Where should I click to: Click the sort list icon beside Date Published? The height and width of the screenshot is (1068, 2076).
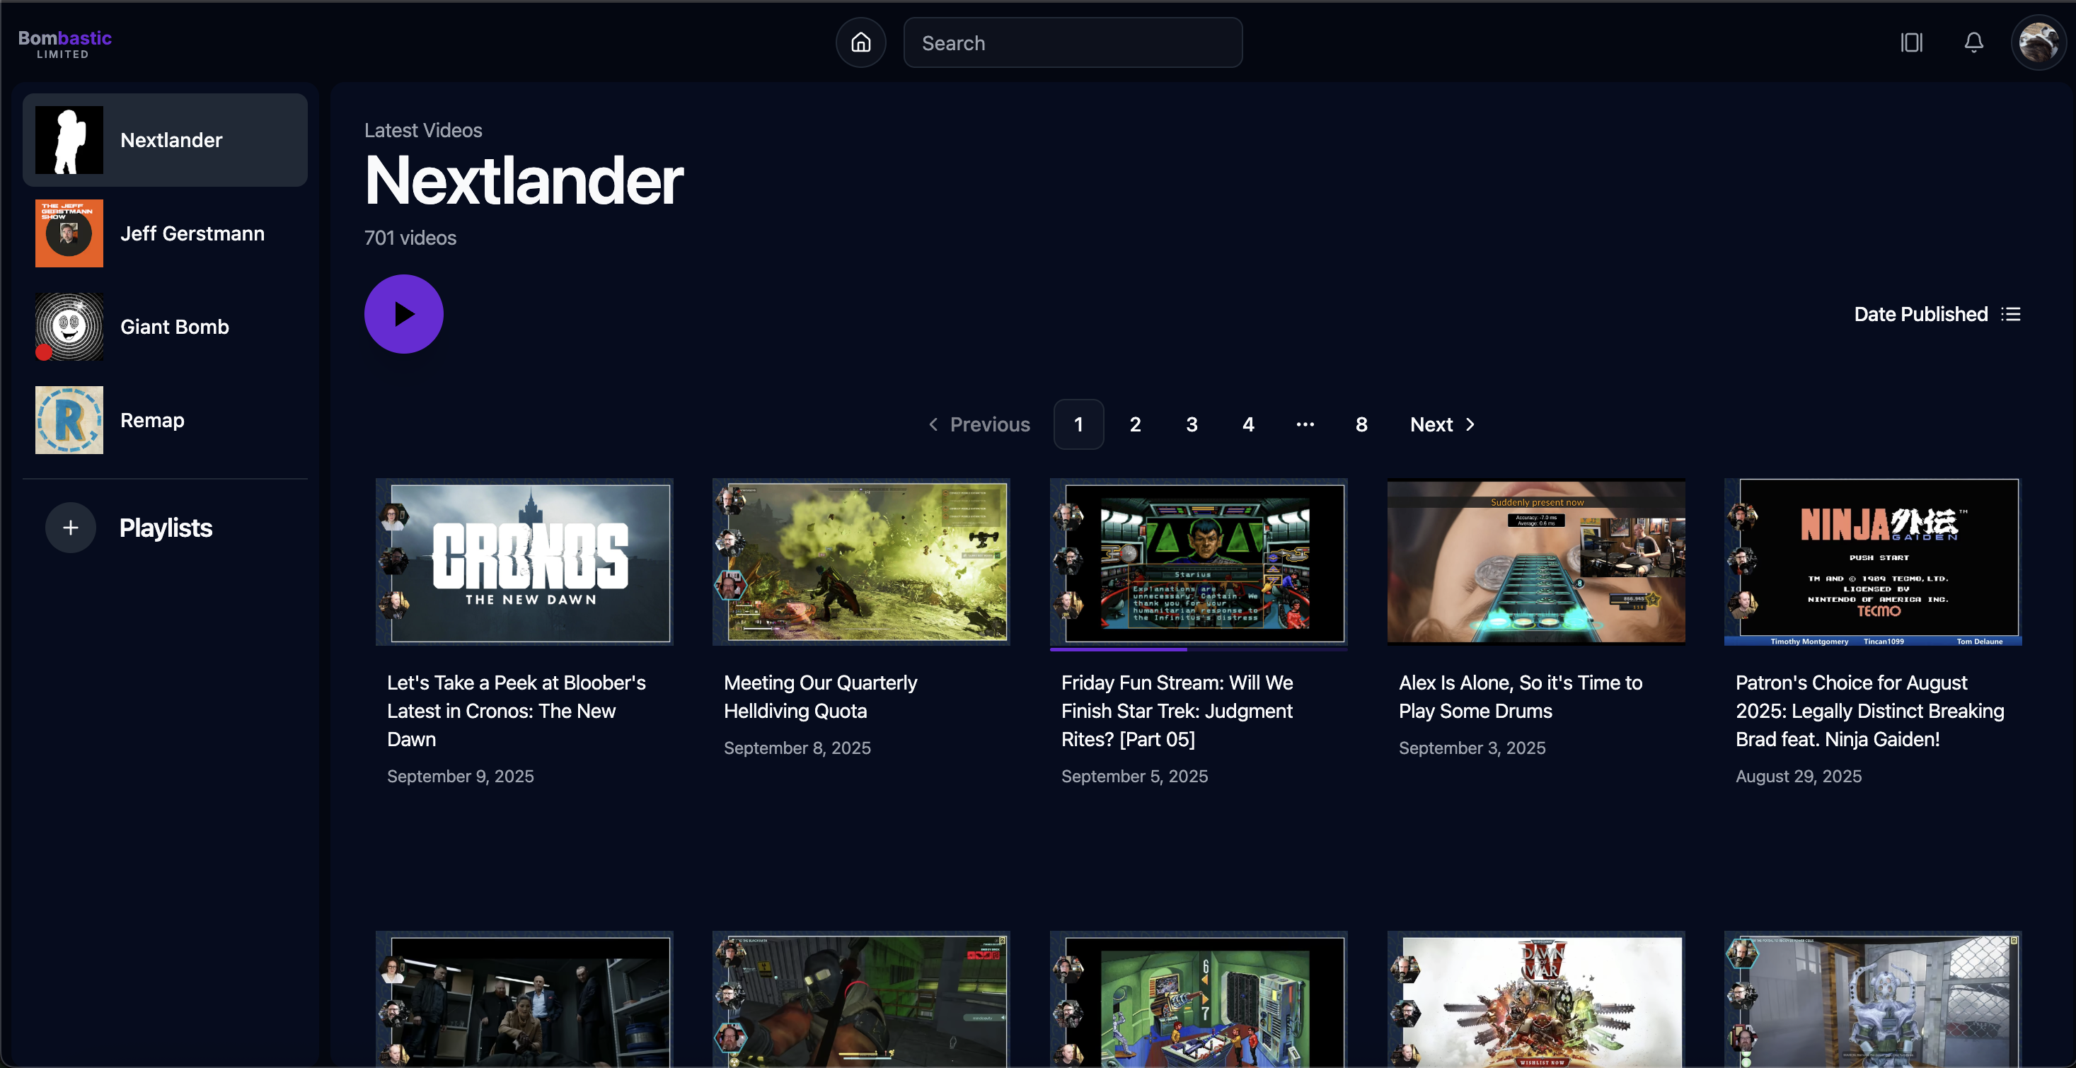2012,314
